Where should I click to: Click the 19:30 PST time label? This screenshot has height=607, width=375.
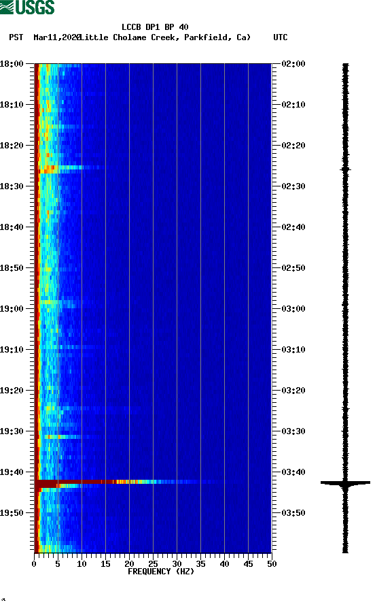(12, 431)
